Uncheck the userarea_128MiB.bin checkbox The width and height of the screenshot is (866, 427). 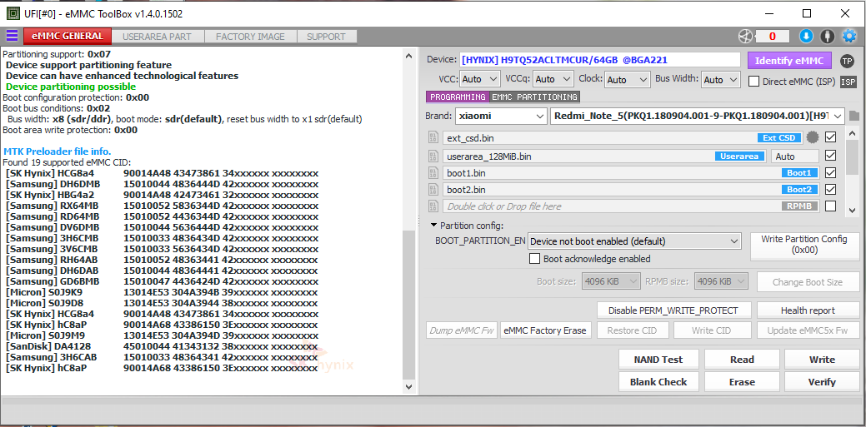[x=831, y=156]
